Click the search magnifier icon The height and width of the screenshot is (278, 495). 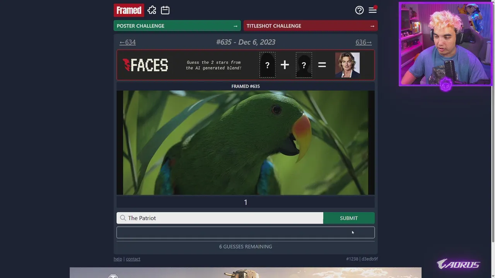point(123,218)
